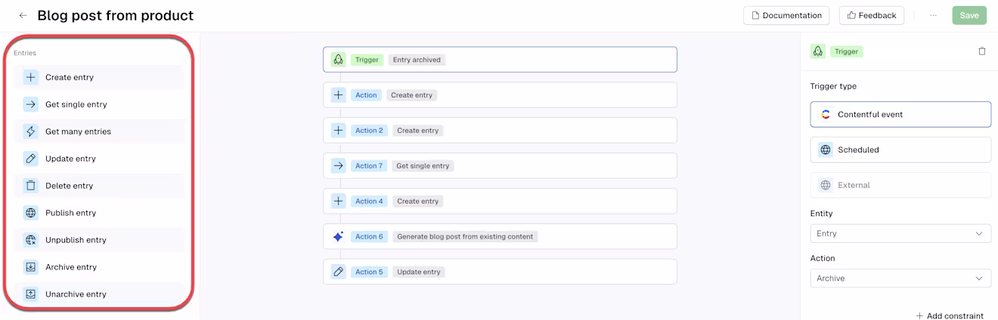Click the Action 4 label tag
Image resolution: width=998 pixels, height=320 pixels.
tap(369, 202)
